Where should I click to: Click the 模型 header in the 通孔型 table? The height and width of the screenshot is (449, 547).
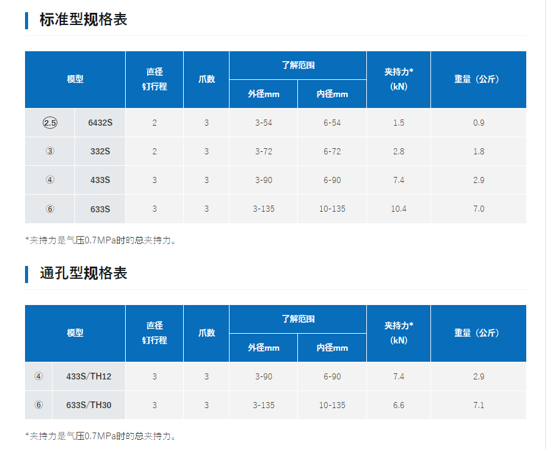pyautogui.click(x=75, y=333)
